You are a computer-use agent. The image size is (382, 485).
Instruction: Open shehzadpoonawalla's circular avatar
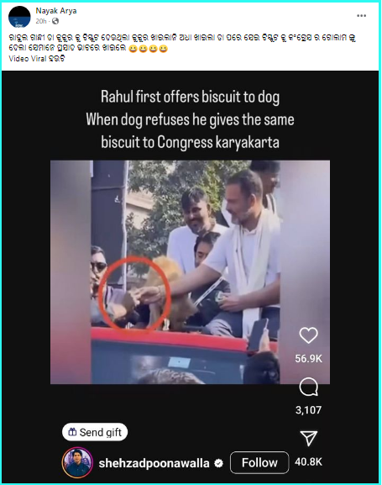tap(77, 462)
